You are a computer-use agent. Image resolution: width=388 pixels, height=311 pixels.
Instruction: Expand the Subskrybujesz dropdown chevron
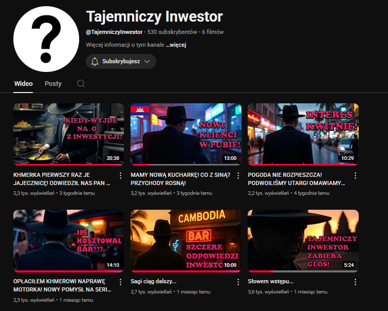(x=147, y=61)
